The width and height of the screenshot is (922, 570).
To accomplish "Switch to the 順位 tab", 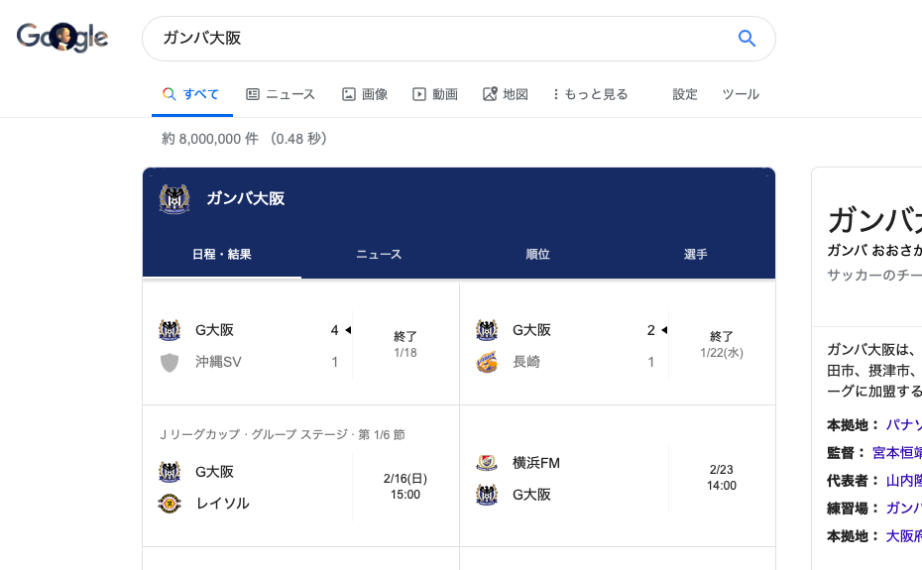I will pos(537,254).
